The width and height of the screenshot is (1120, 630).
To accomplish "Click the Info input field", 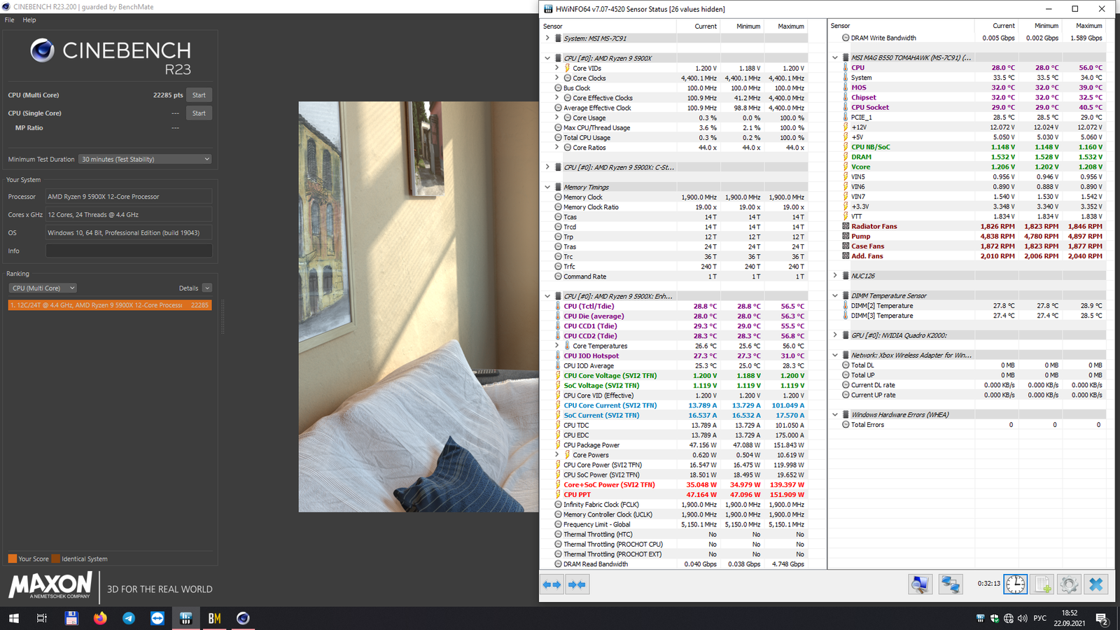I will click(x=129, y=251).
